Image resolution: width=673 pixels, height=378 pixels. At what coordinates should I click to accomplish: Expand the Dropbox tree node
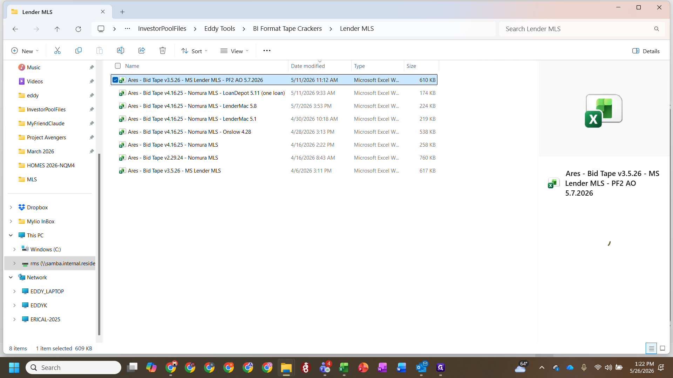click(x=11, y=208)
